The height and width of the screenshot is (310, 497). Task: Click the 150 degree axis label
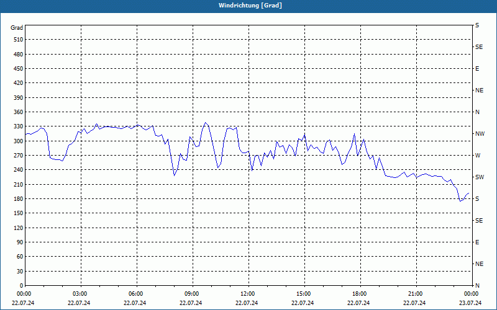(18, 213)
